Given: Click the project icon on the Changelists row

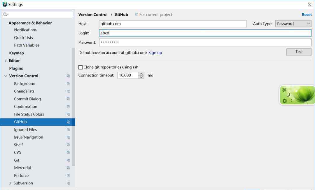Looking at the screenshot, I should (x=68, y=91).
